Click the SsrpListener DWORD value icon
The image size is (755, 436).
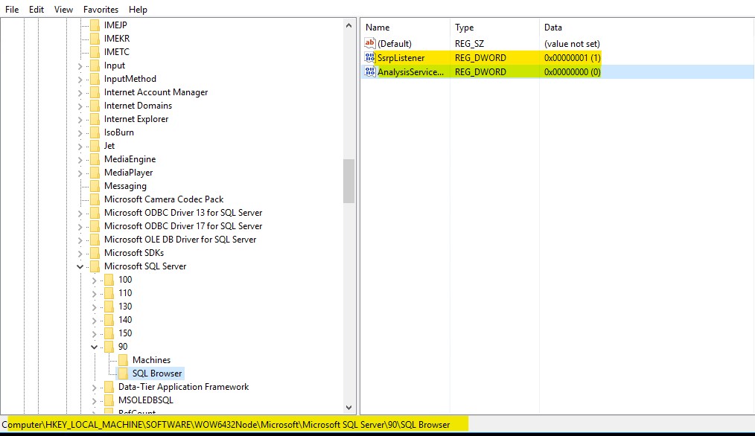point(370,58)
